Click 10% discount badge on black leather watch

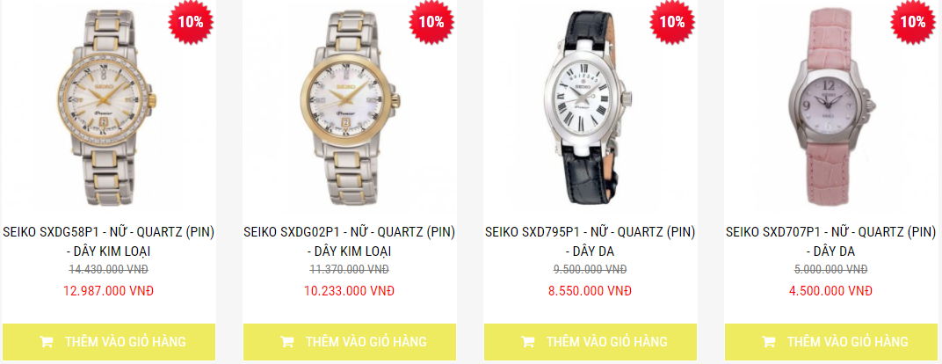point(672,22)
